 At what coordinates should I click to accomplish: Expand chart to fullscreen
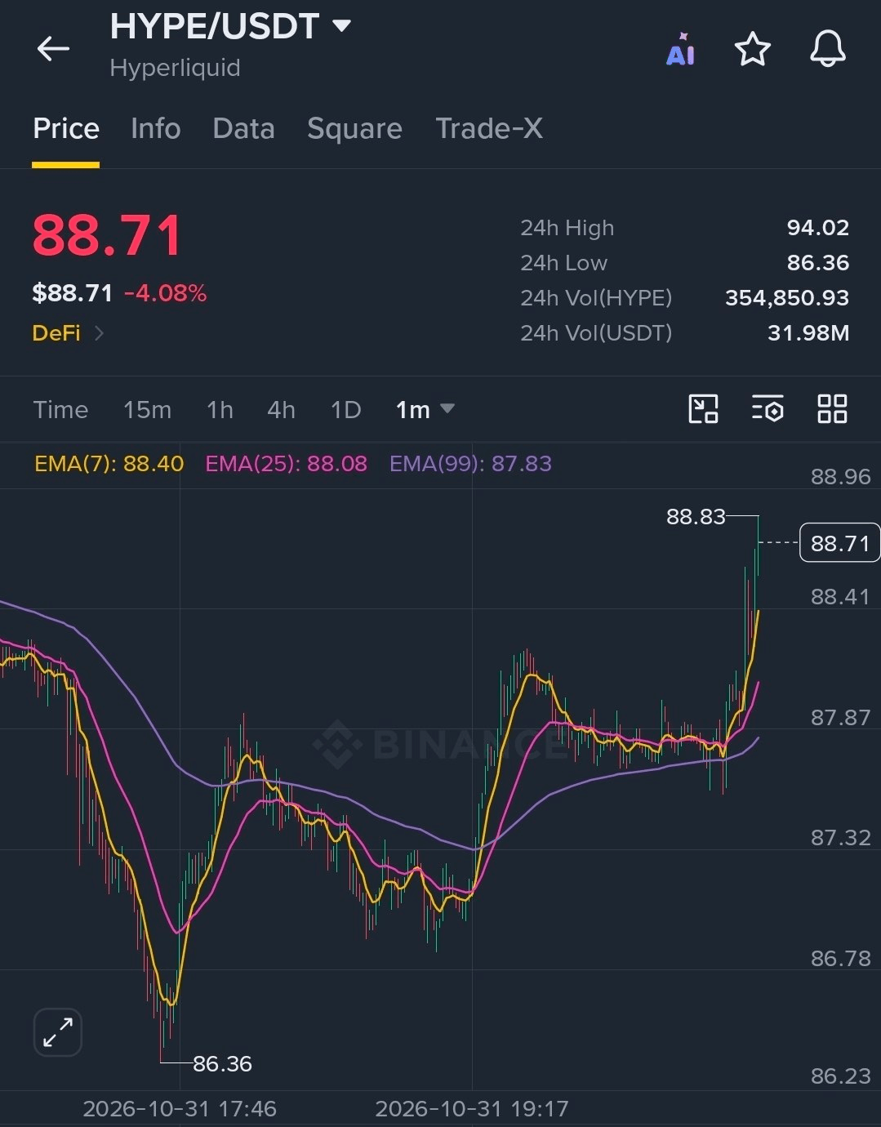click(x=58, y=1032)
